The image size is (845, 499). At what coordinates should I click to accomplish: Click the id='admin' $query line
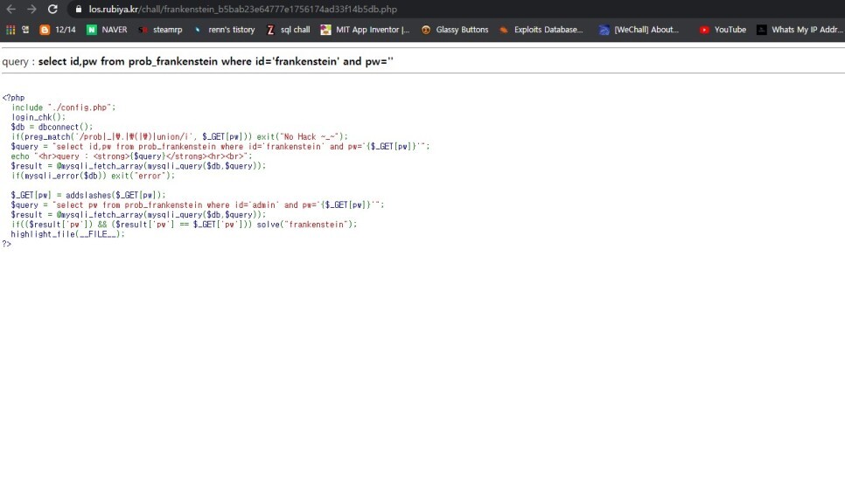pyautogui.click(x=198, y=205)
